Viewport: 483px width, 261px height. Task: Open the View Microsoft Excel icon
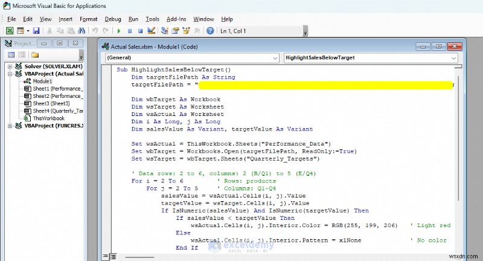click(10, 31)
